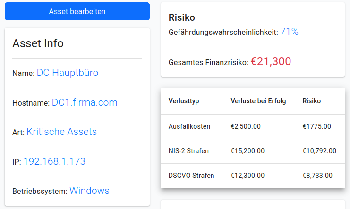The height and width of the screenshot is (209, 350).
Task: Click the Risiko card heading
Action: (182, 17)
